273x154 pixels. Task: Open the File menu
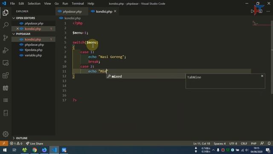pyautogui.click(x=12, y=3)
